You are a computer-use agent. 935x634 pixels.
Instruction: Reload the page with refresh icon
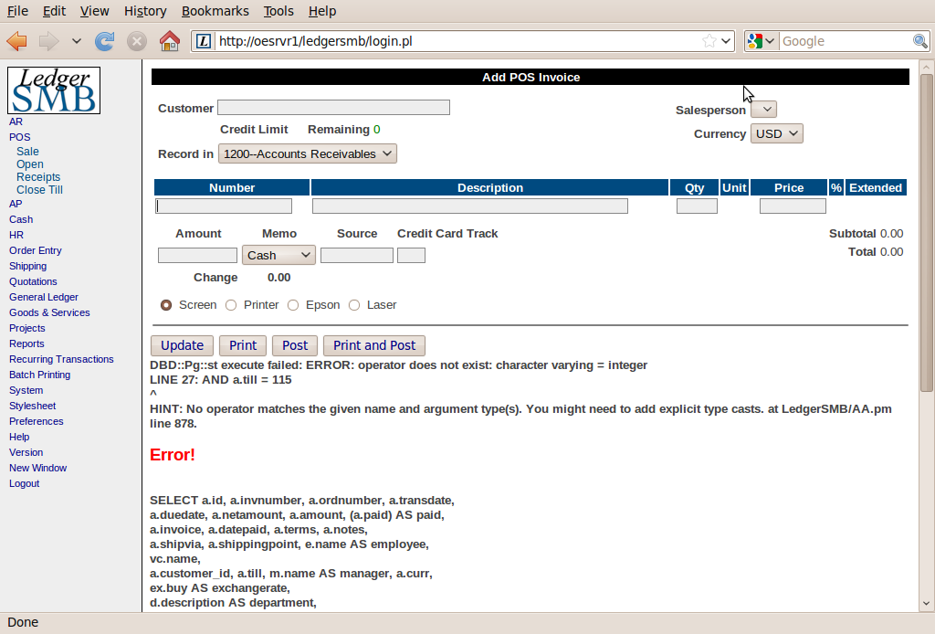pos(105,41)
